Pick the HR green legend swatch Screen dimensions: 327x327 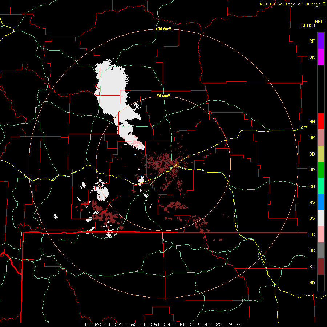point(321,170)
